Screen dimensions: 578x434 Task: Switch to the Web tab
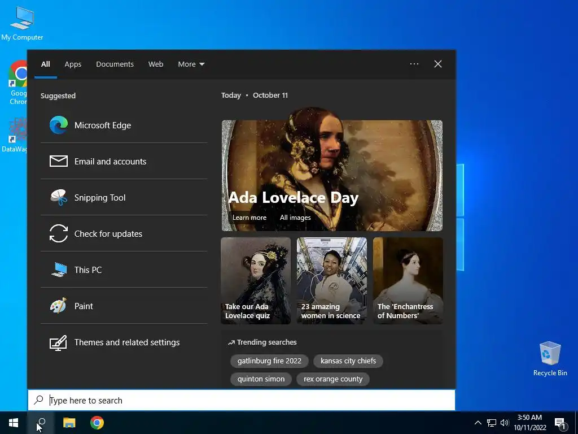point(156,64)
